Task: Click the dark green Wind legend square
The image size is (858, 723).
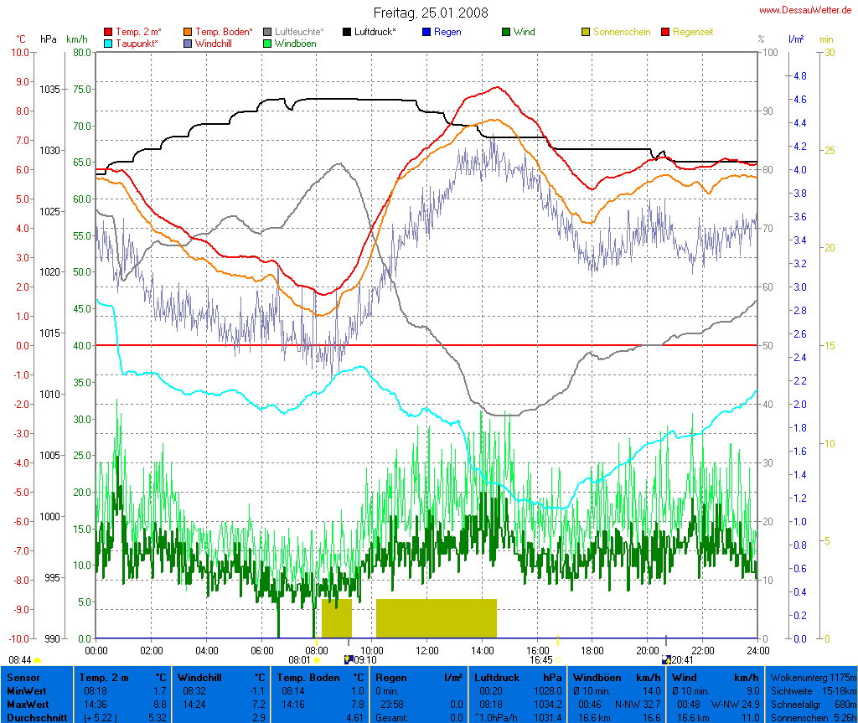Action: pos(506,32)
